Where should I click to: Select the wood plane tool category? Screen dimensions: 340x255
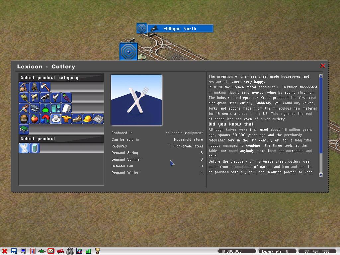77,119
